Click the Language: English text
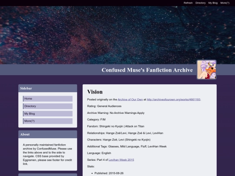Image resolution: width=235 pixels, height=176 pixels. [x=99, y=153]
